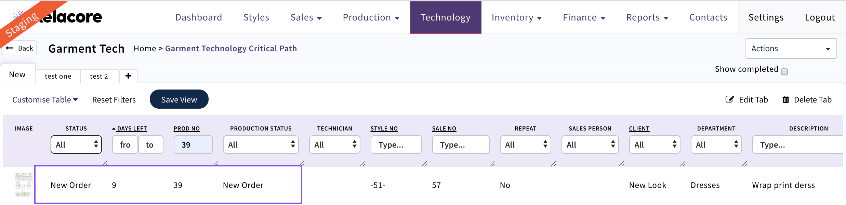Open the Status filter select
Image resolution: width=846 pixels, height=205 pixels.
tap(76, 145)
